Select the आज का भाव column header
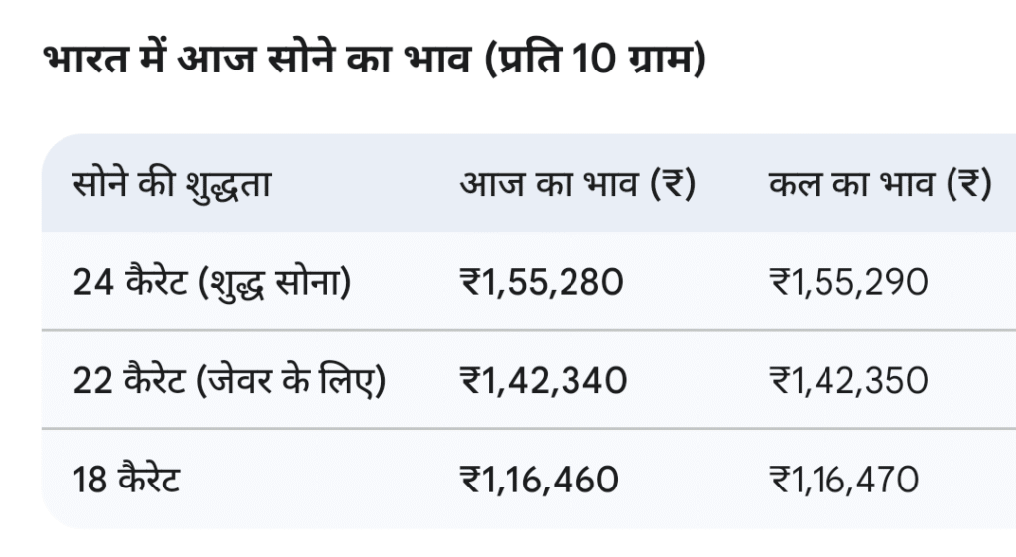Image resolution: width=1016 pixels, height=557 pixels. click(x=576, y=185)
